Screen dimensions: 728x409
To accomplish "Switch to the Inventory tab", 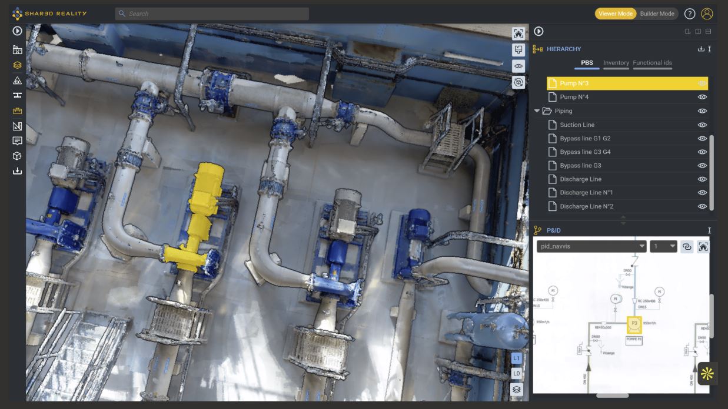I will (616, 63).
